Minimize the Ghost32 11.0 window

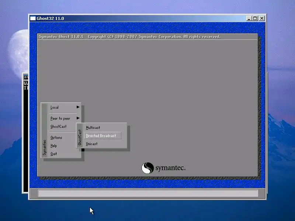[x=249, y=18]
